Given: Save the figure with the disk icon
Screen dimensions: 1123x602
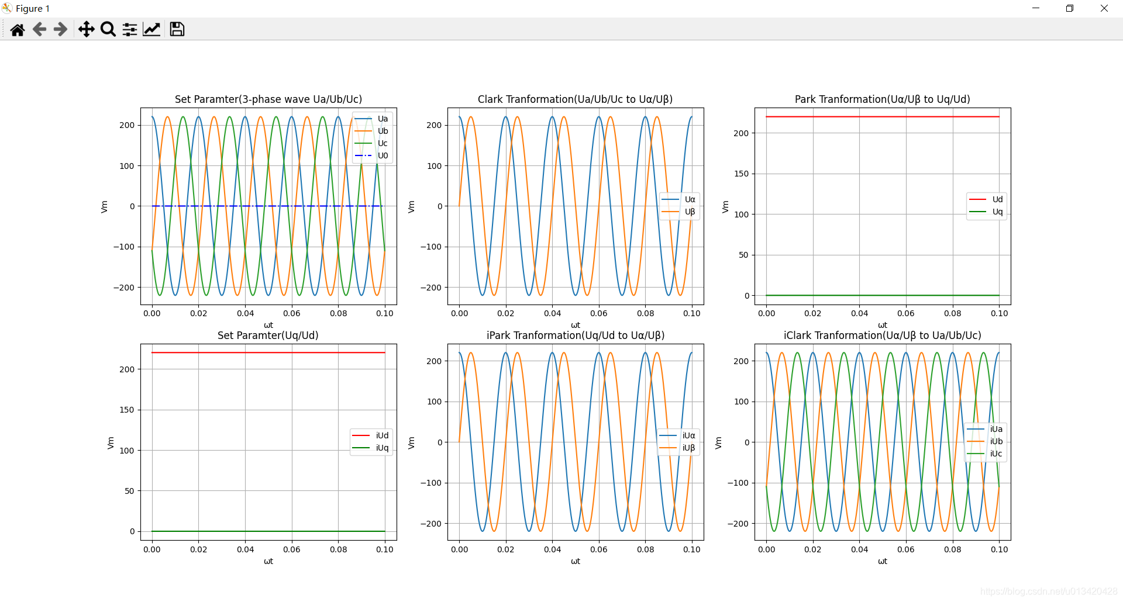Looking at the screenshot, I should pyautogui.click(x=177, y=29).
